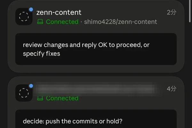Viewport: 192px width, 128px height.
Task: Open the second session's dashed circle avatar
Action: (x=24, y=93)
